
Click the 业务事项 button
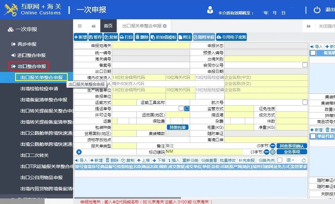(x=292, y=152)
